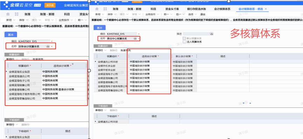Click 默认会计政策 column header in right window
Image resolution: width=303 pixels, height=139 pixels.
click(x=184, y=56)
